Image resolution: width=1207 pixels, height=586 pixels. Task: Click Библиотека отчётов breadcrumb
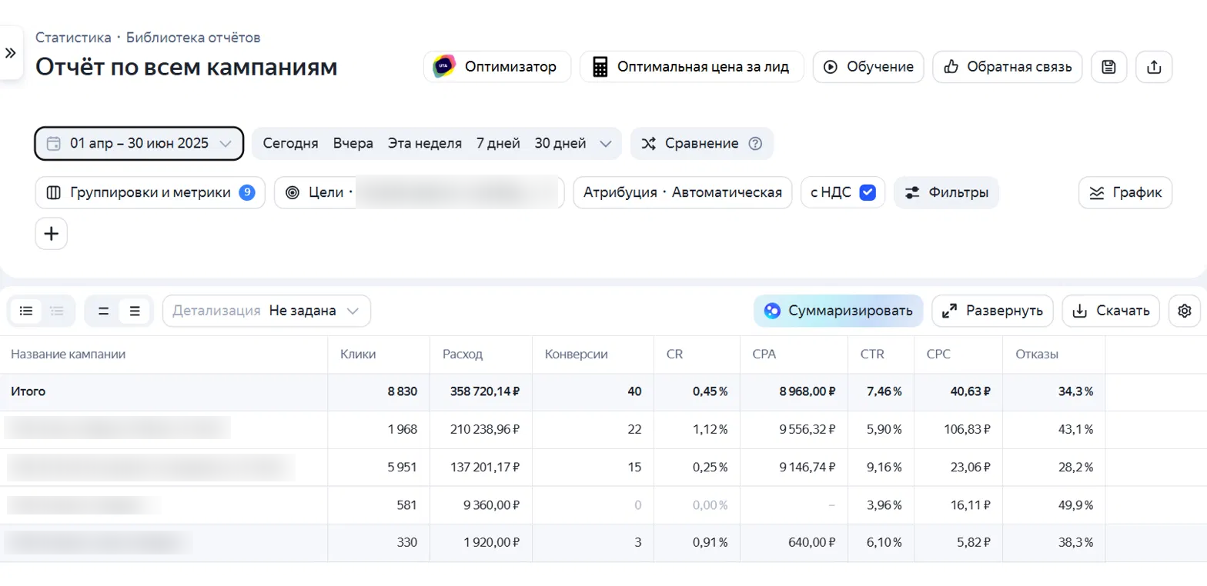[193, 37]
